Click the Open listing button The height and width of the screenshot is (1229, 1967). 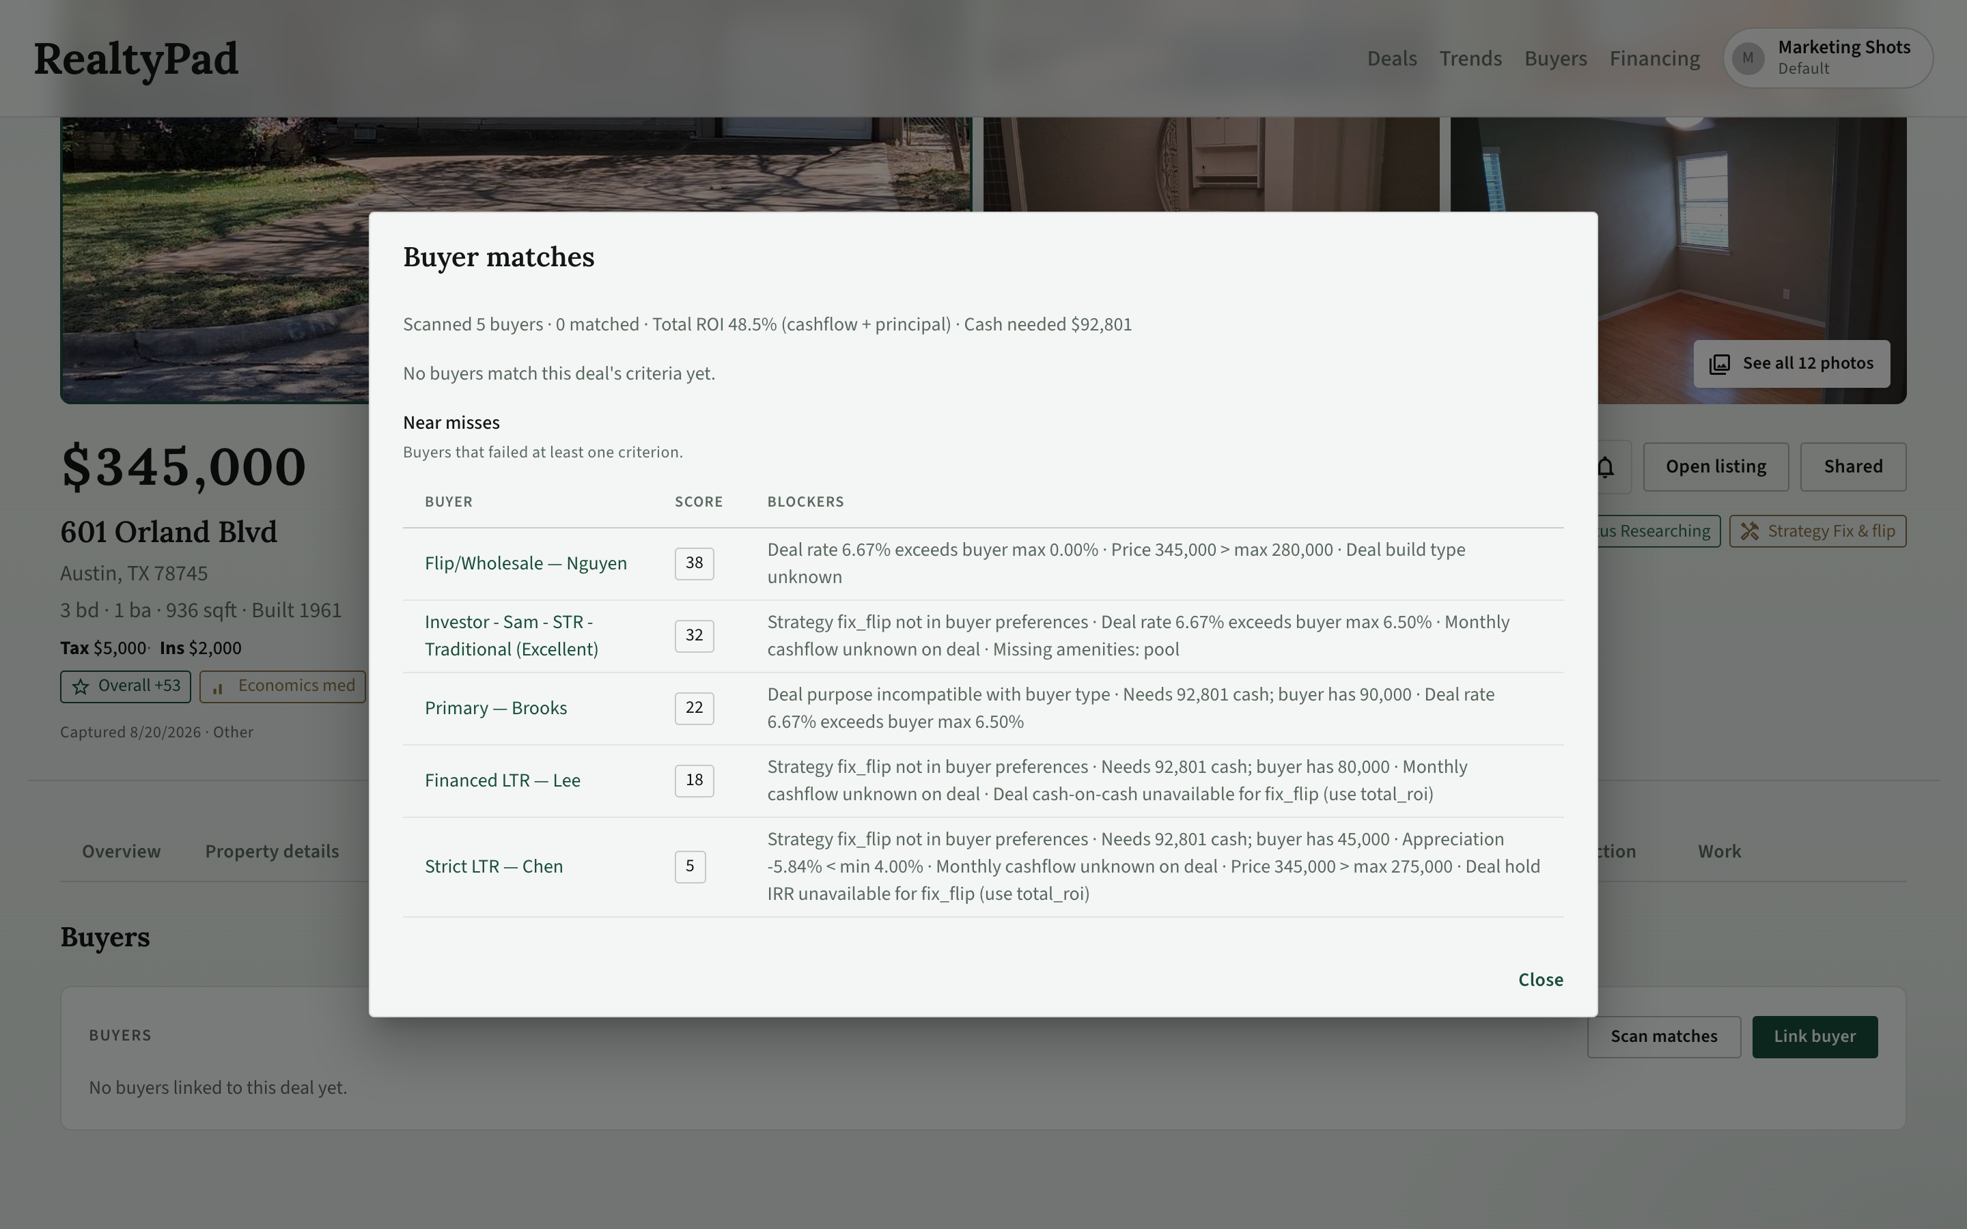tap(1716, 466)
